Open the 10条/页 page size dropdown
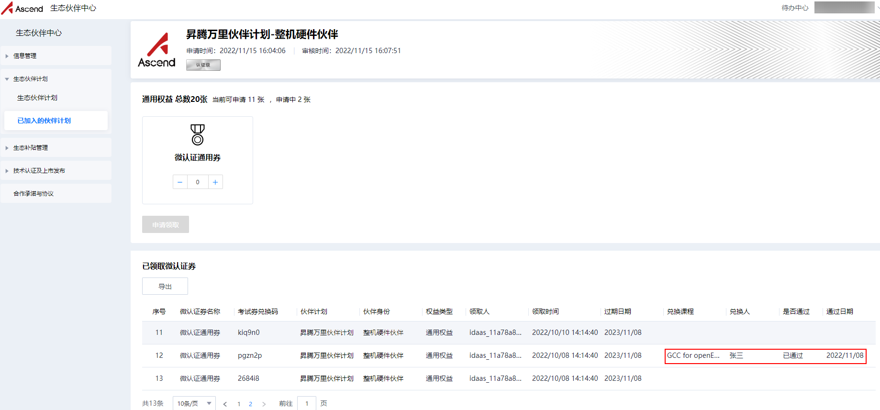880x410 pixels. [194, 403]
